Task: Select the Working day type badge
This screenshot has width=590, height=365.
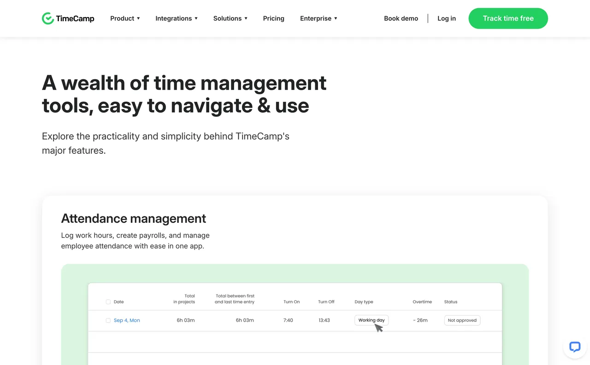Action: pos(371,320)
